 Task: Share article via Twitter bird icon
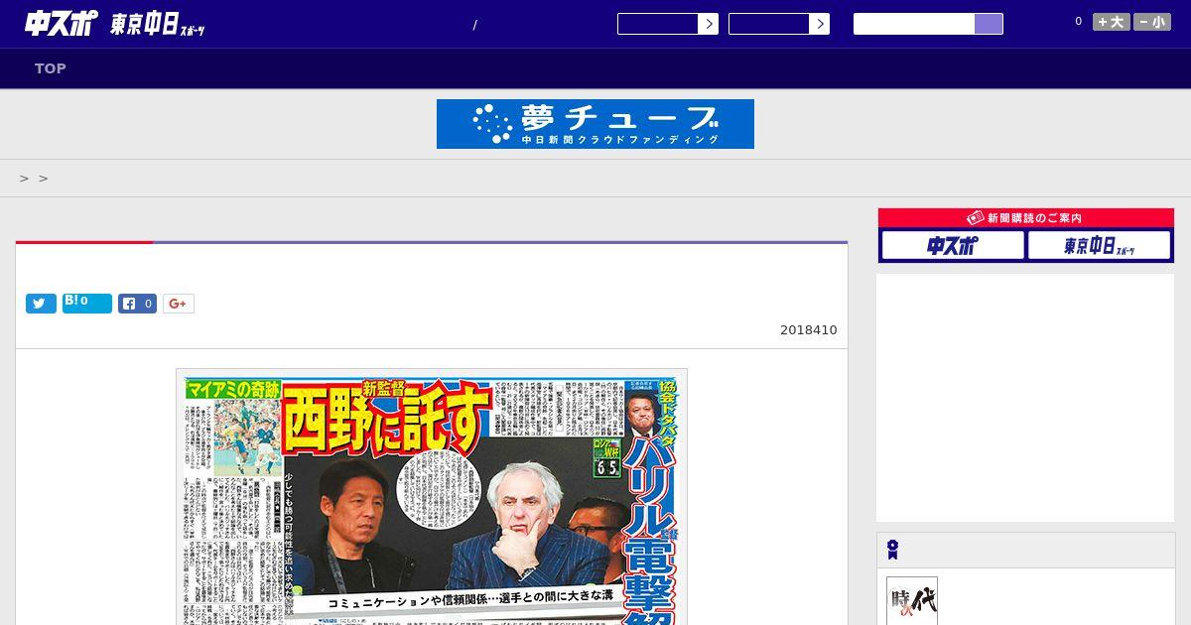point(41,304)
